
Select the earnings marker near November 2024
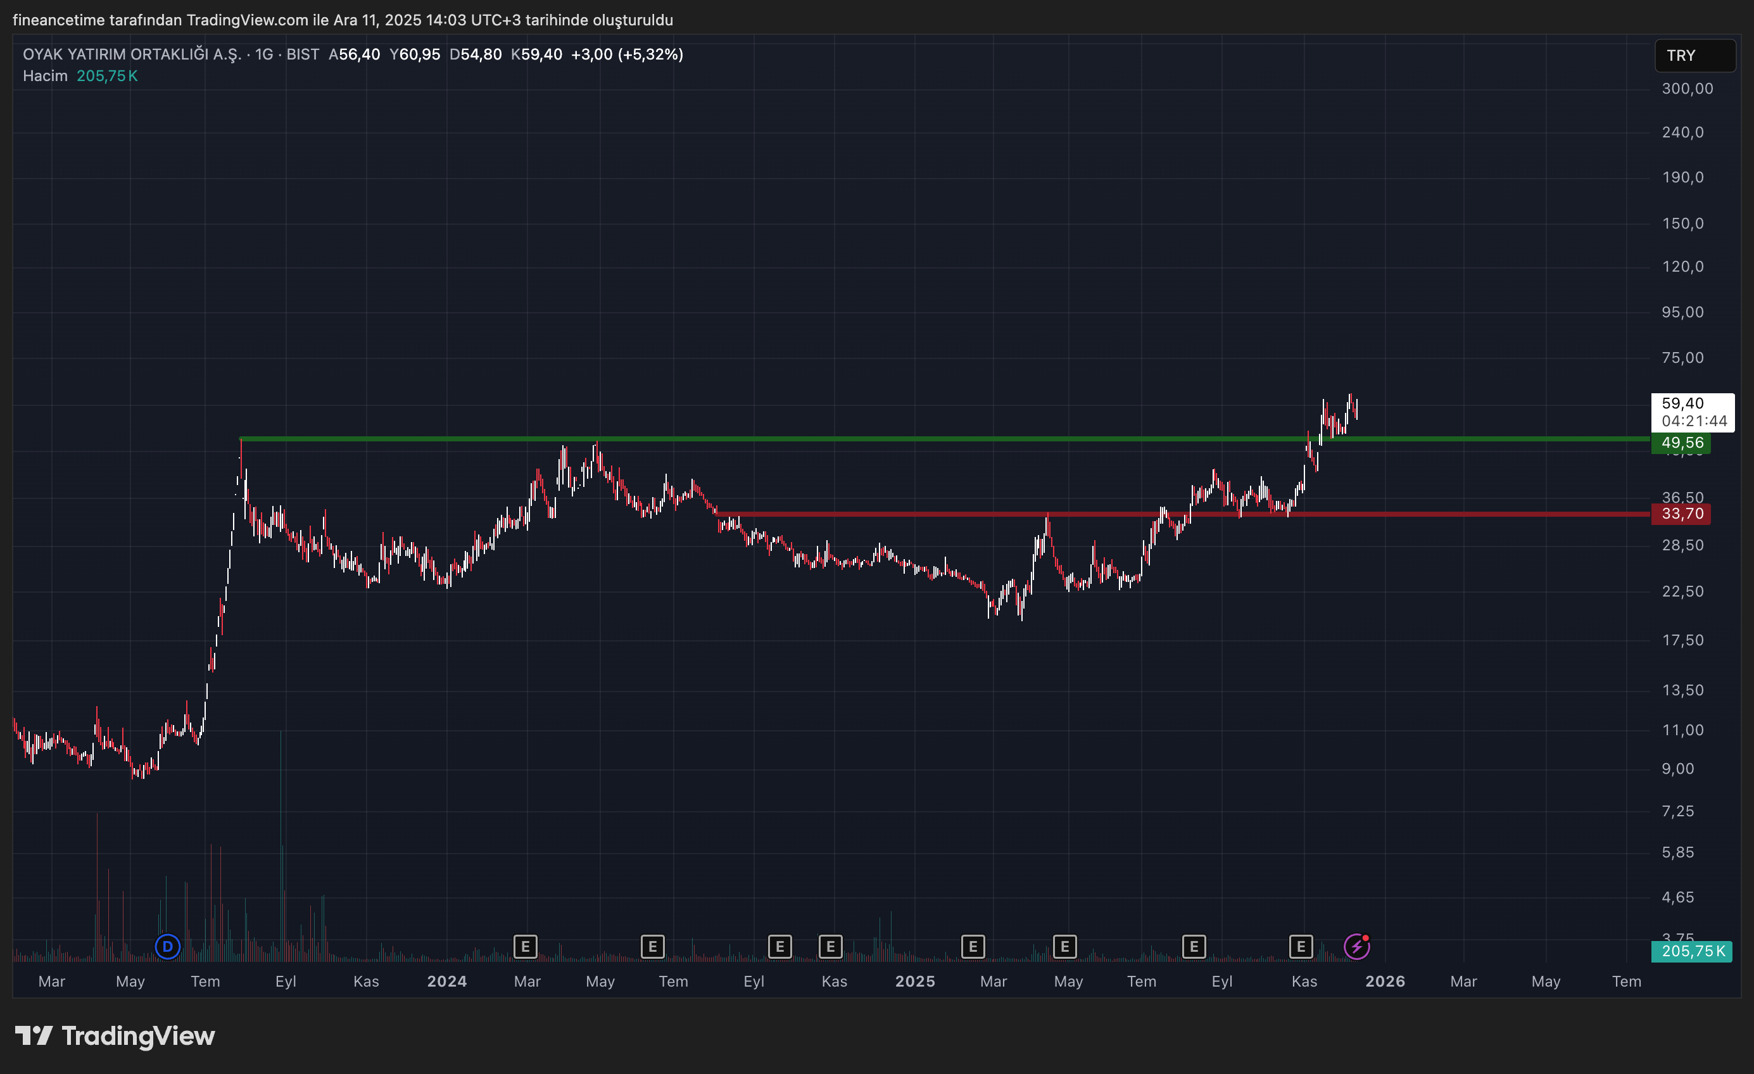click(x=831, y=947)
